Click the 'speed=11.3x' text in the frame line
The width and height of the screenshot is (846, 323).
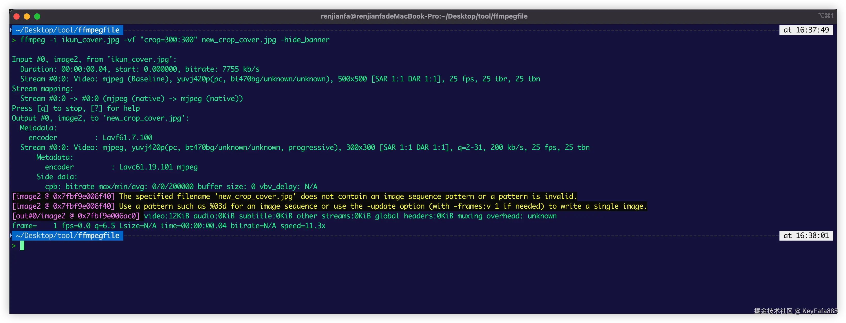(303, 226)
